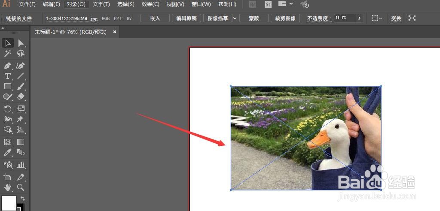Viewport: 440px width, 211px height.
Task: Select the Line Segment tool
Action: tap(21, 76)
